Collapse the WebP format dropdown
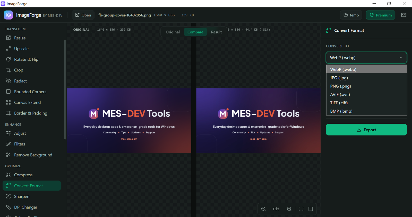412x217 pixels. (366, 58)
